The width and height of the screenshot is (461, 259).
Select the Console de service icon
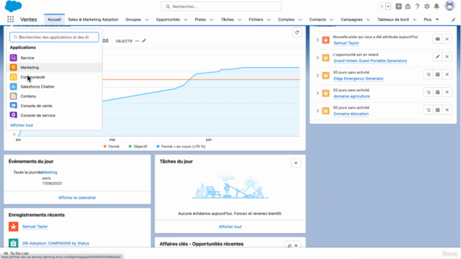[x=13, y=115]
